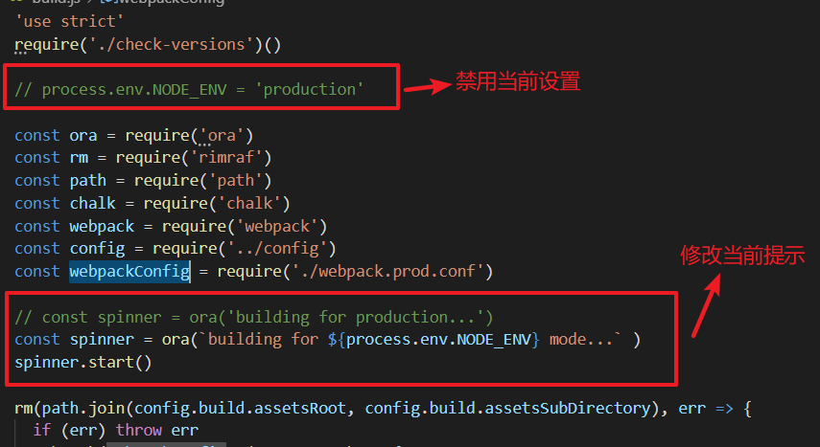Click the highlighted webpackConfig variable name
Viewport: 820px width, 447px height.
129,272
